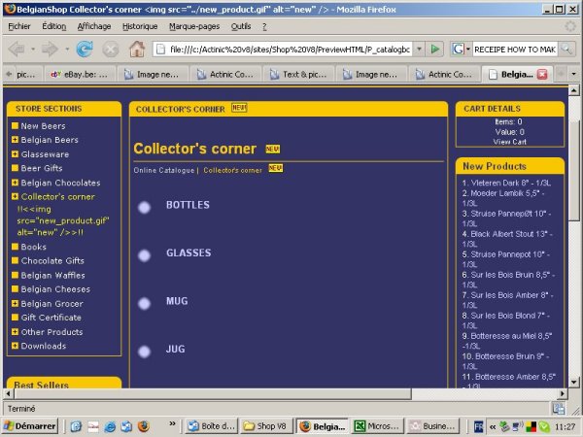Open the Historique menu
Viewport: 583px width, 437px height.
point(140,26)
